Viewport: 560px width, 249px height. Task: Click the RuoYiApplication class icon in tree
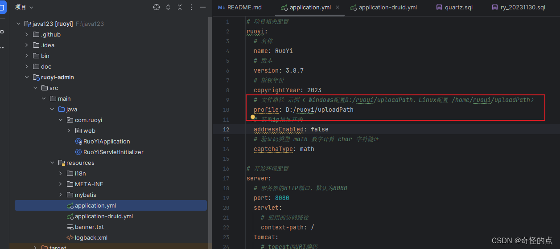pos(78,141)
